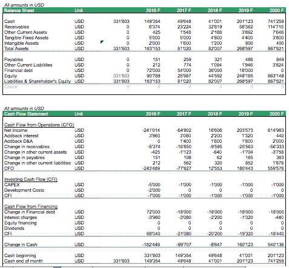
Task: Select the "Investing Cash Flow (CFI)" heading
Action: click(31, 179)
